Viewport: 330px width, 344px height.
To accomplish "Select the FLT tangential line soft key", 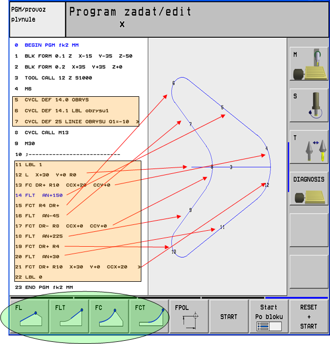I will pos(69,316).
